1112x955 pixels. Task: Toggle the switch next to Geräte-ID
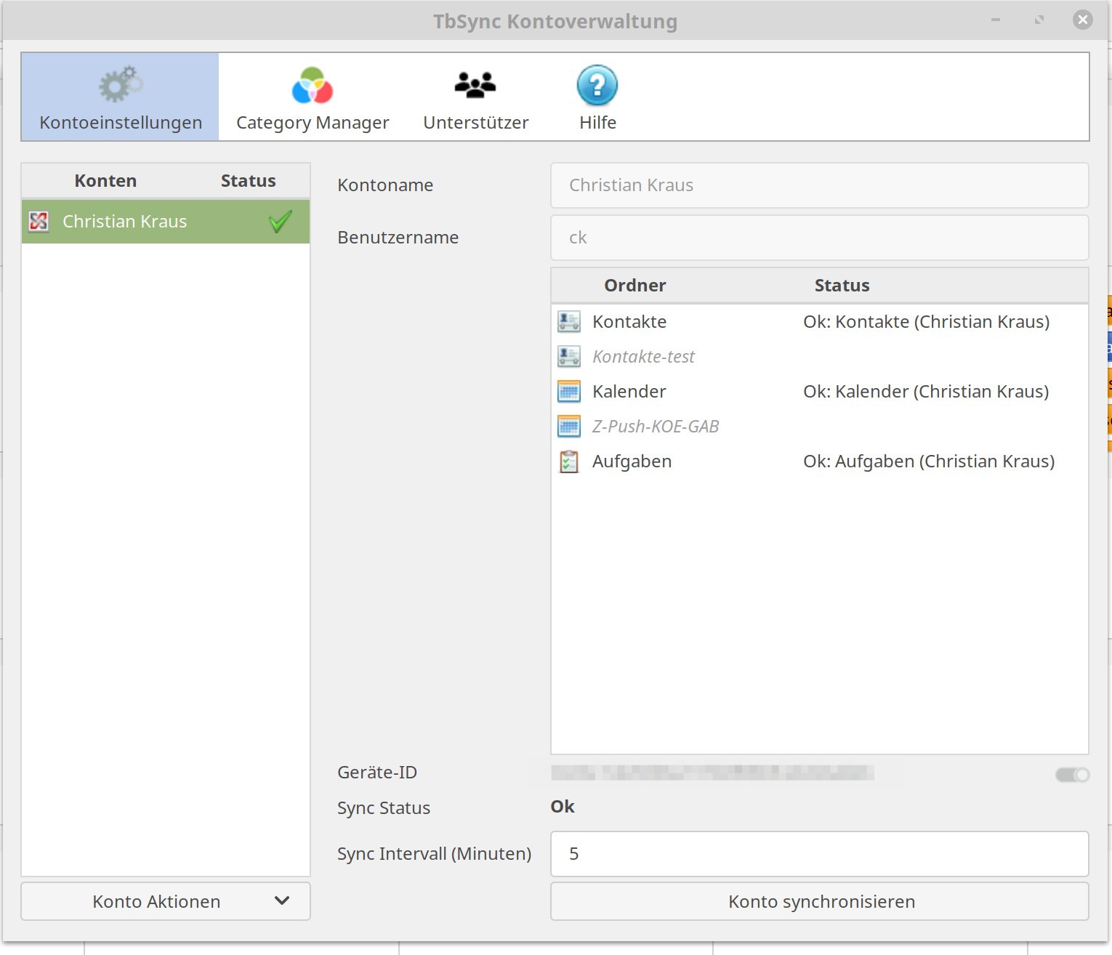point(1073,775)
